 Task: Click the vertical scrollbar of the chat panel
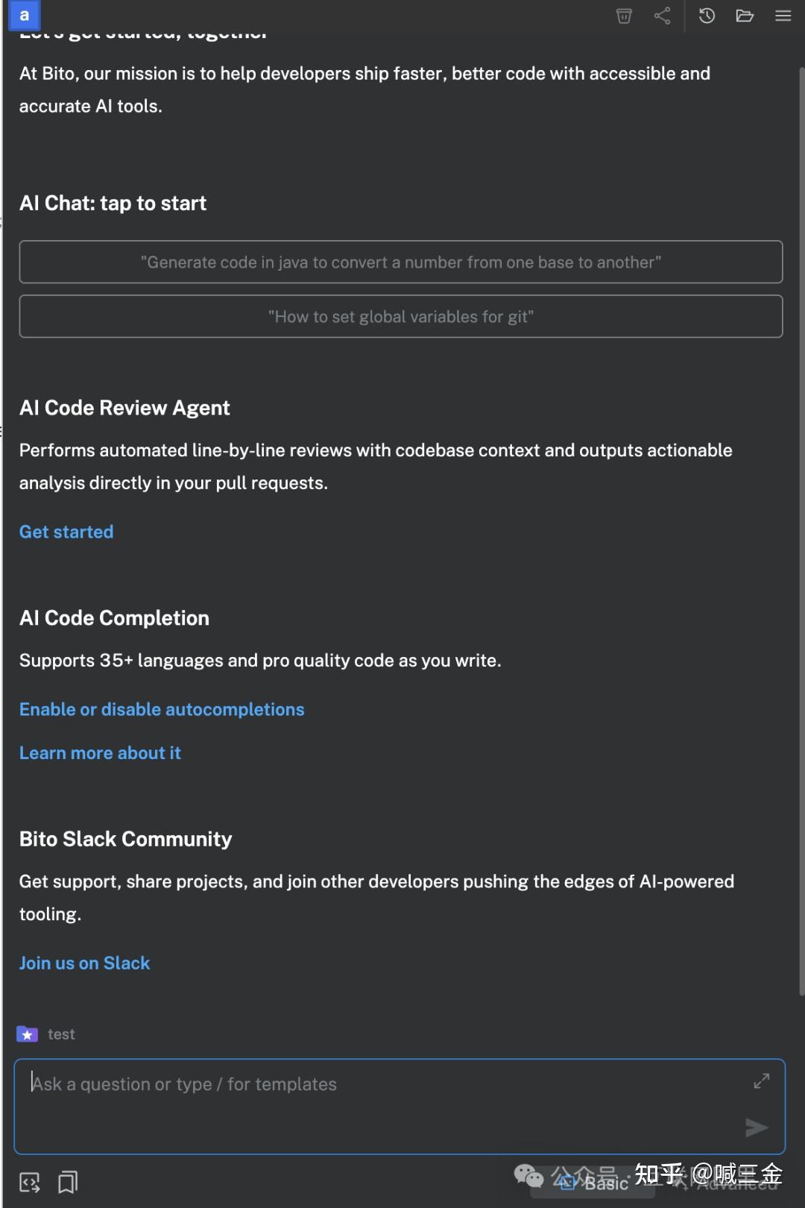pyautogui.click(x=801, y=531)
